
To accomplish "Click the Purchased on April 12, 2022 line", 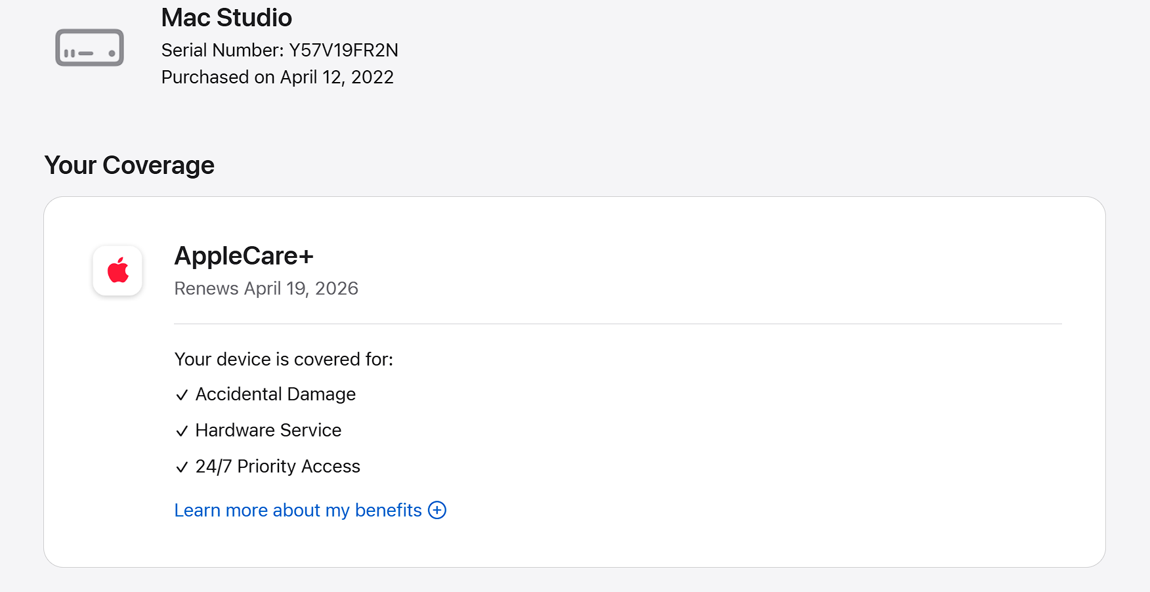I will click(277, 77).
